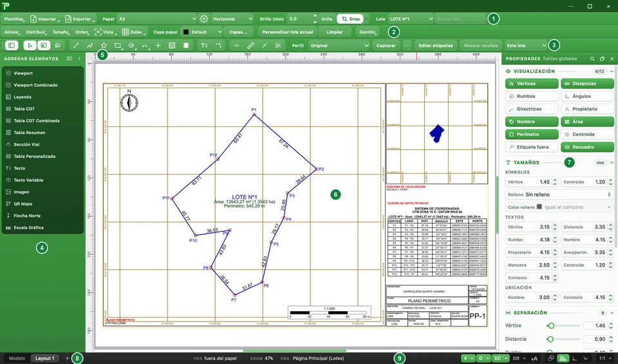Switch to Estilos globales tab
The width and height of the screenshot is (618, 364).
click(x=559, y=59)
